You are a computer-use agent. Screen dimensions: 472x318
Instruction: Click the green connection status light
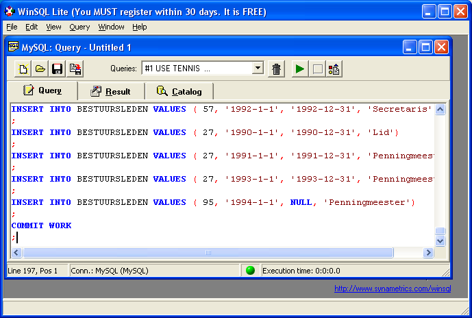pos(250,271)
